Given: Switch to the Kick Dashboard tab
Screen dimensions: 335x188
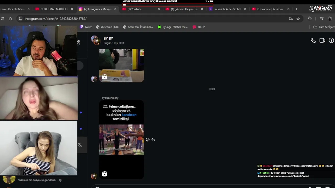Looking at the screenshot, I should (x=14, y=9).
